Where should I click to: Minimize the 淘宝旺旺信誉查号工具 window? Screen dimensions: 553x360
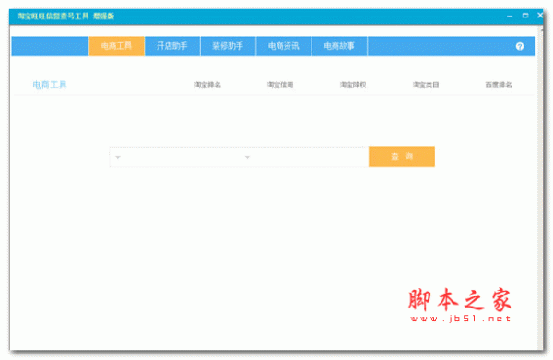pyautogui.click(x=510, y=17)
